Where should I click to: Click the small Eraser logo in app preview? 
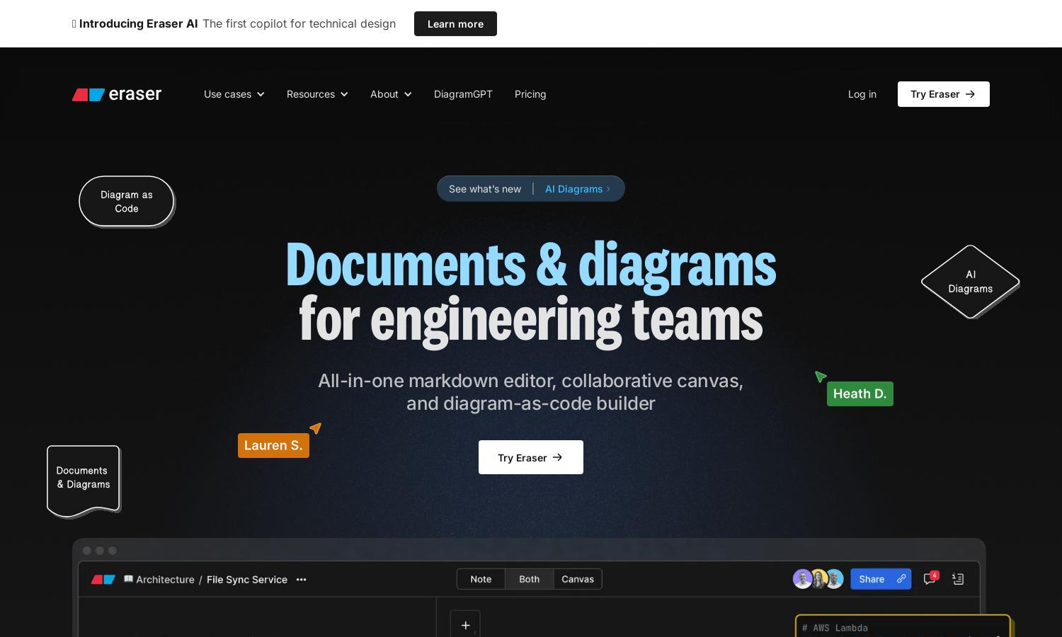[x=103, y=579]
